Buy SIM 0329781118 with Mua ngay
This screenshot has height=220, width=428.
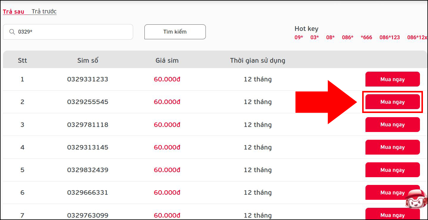tap(393, 125)
